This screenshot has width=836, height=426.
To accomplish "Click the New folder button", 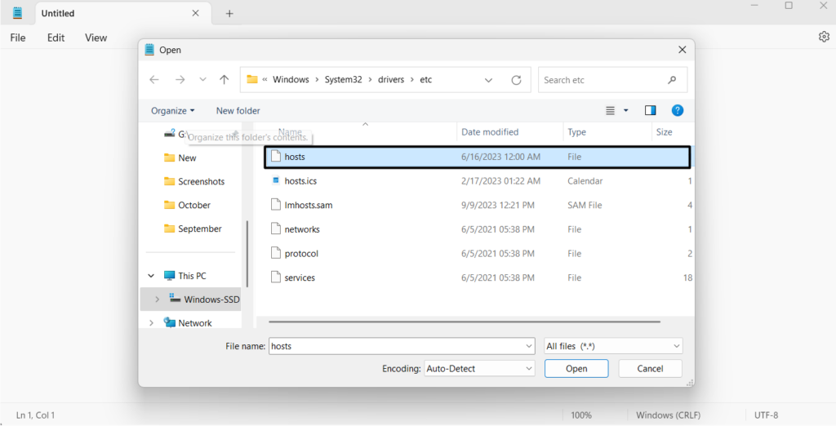I will click(x=238, y=110).
